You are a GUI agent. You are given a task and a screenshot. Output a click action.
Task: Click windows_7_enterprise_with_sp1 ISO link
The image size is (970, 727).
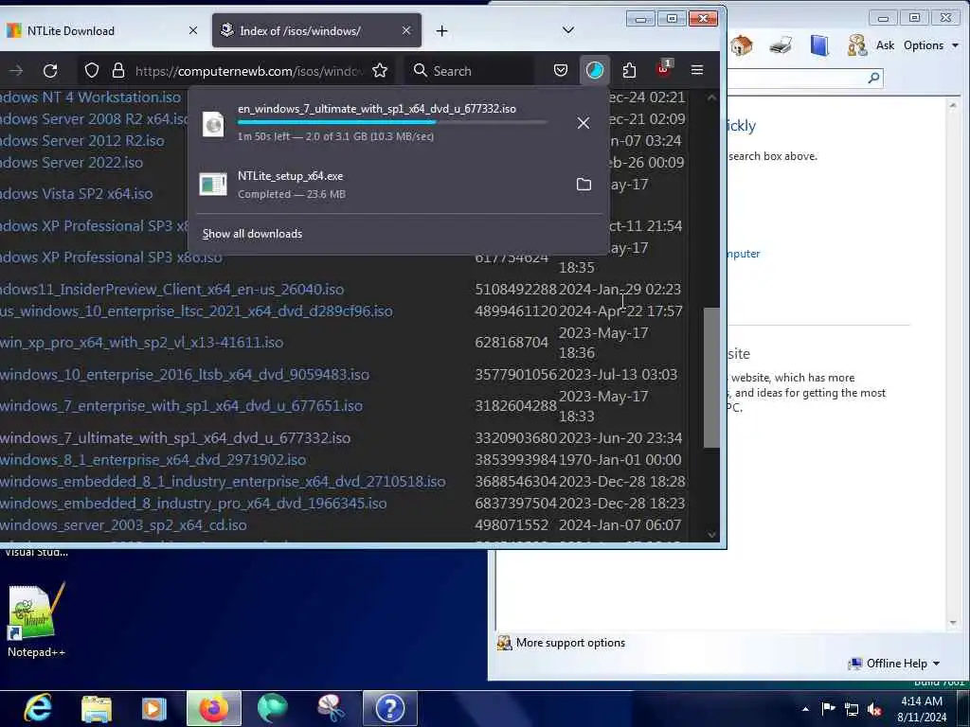coord(181,406)
